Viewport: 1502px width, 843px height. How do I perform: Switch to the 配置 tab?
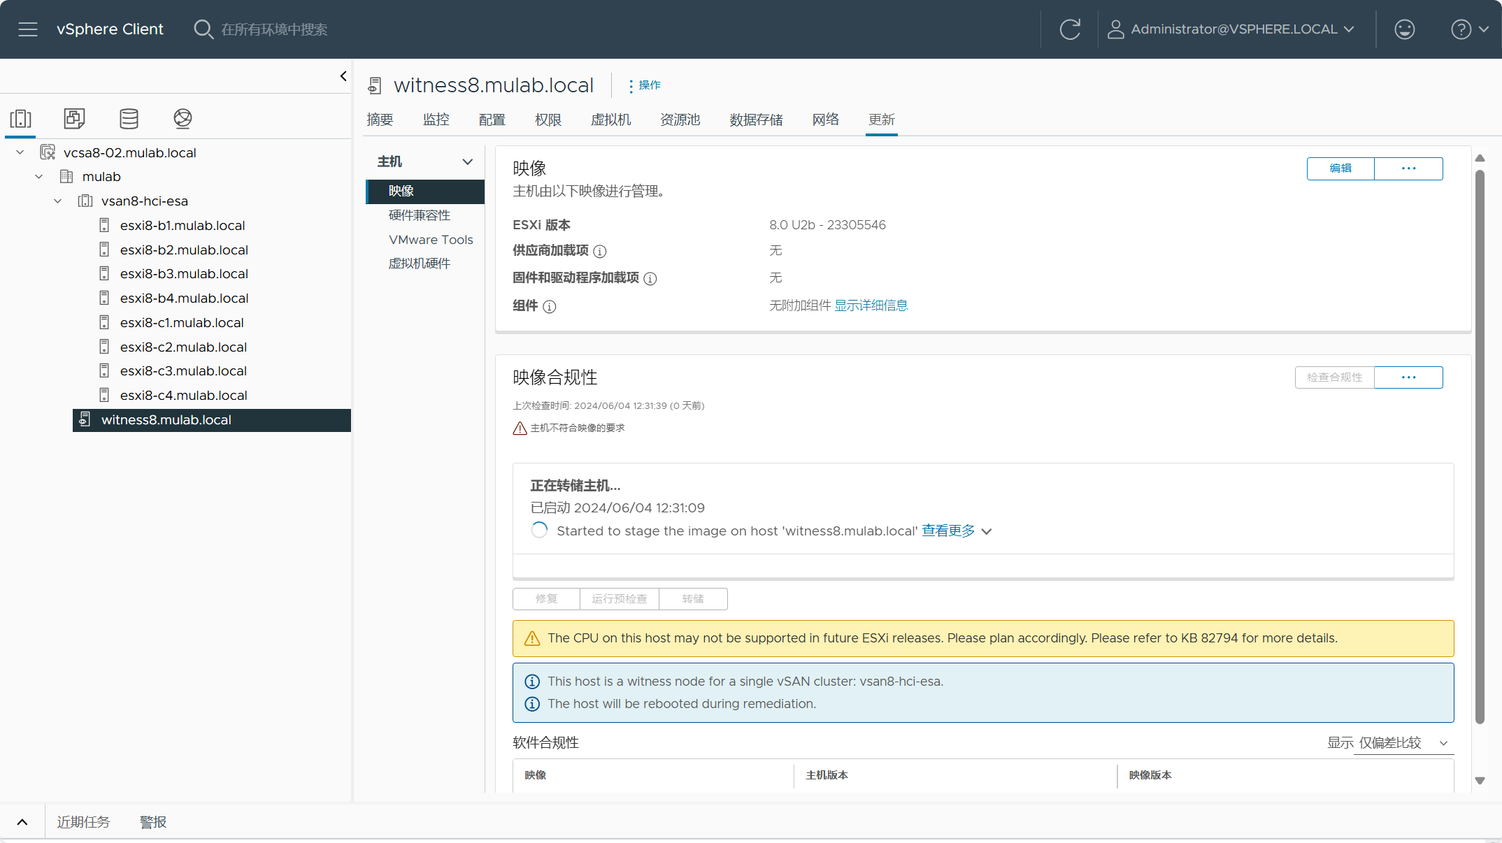(x=492, y=120)
